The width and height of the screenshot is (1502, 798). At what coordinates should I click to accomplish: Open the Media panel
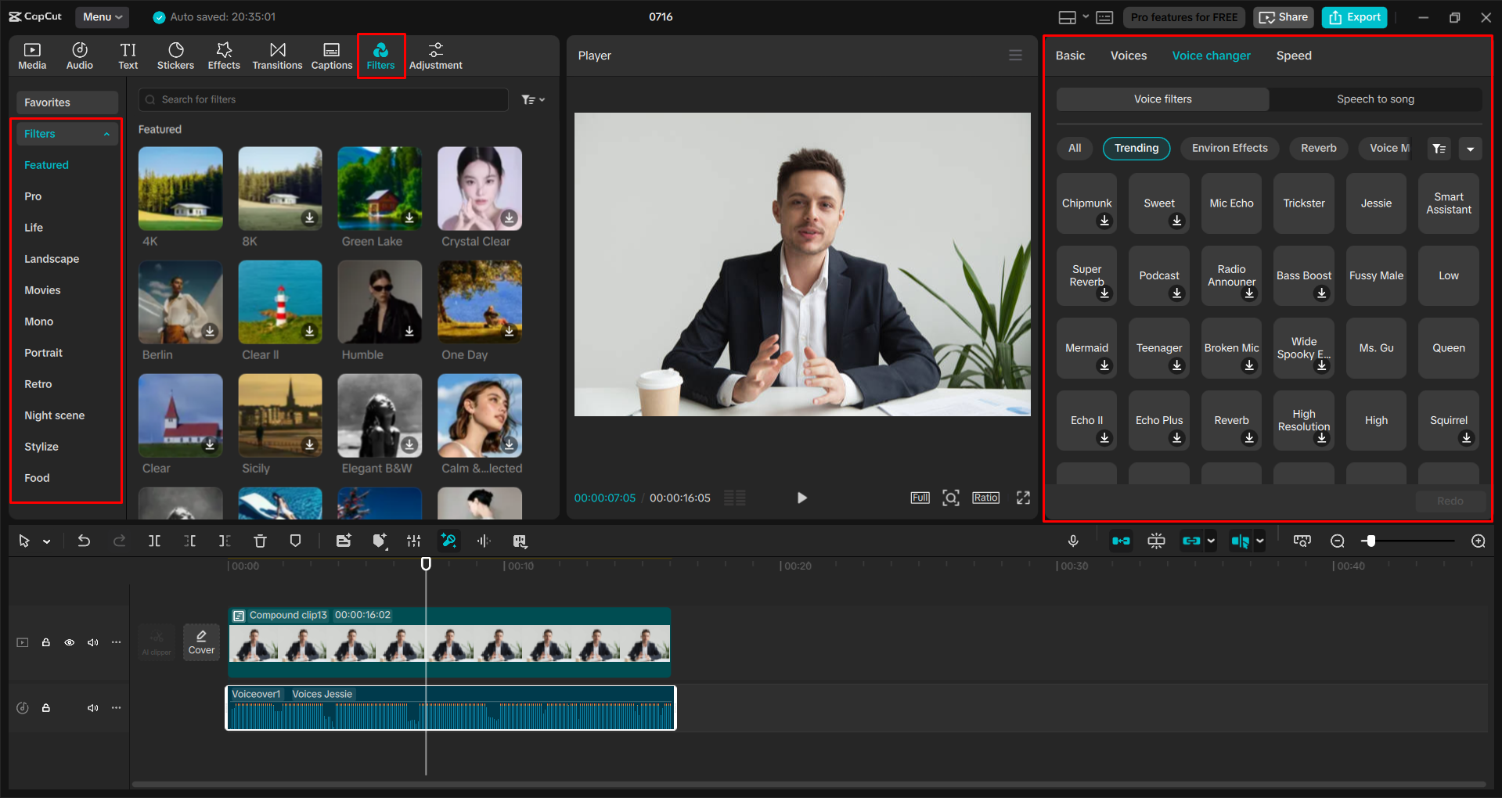pos(32,56)
